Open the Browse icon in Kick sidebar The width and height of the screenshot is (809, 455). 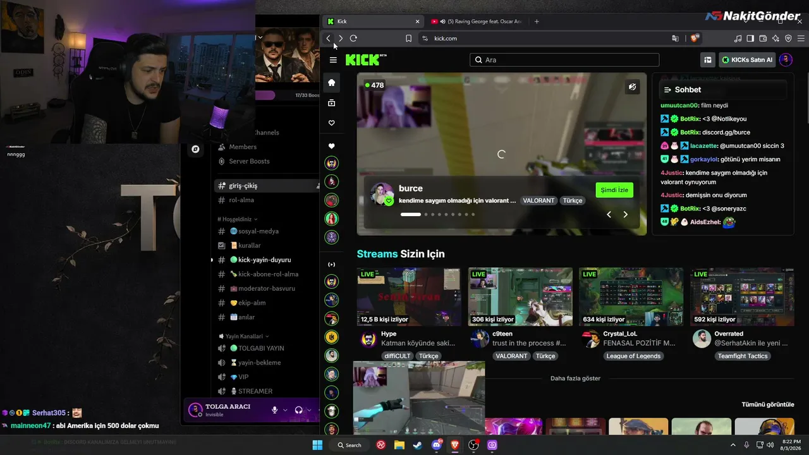click(331, 103)
